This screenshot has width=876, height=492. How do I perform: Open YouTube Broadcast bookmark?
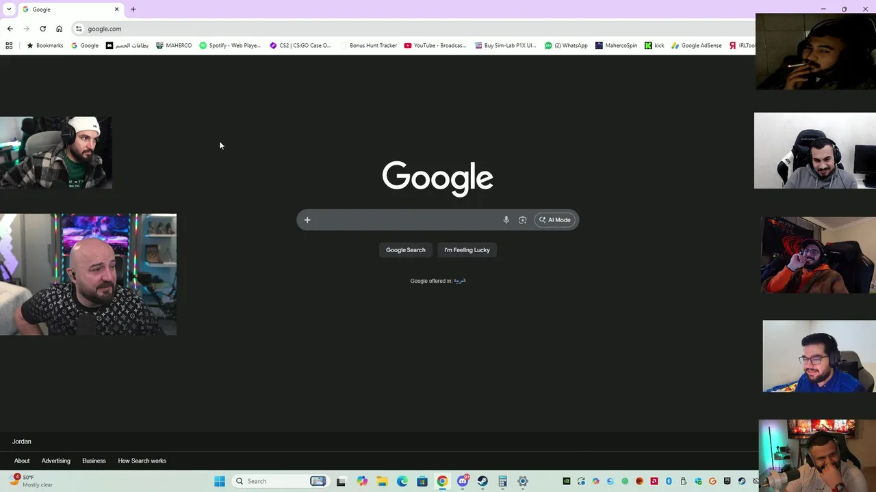(x=435, y=46)
